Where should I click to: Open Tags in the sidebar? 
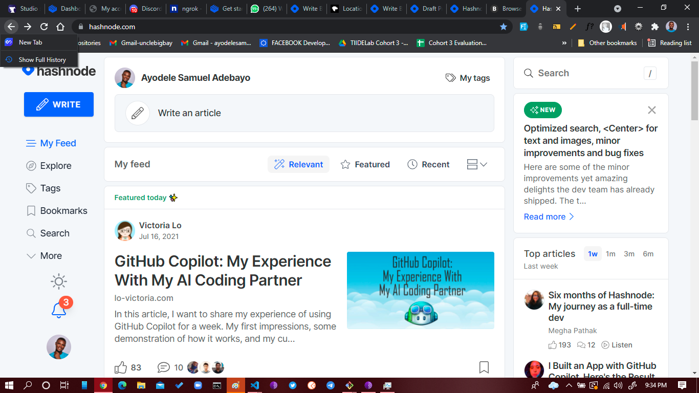(43, 188)
